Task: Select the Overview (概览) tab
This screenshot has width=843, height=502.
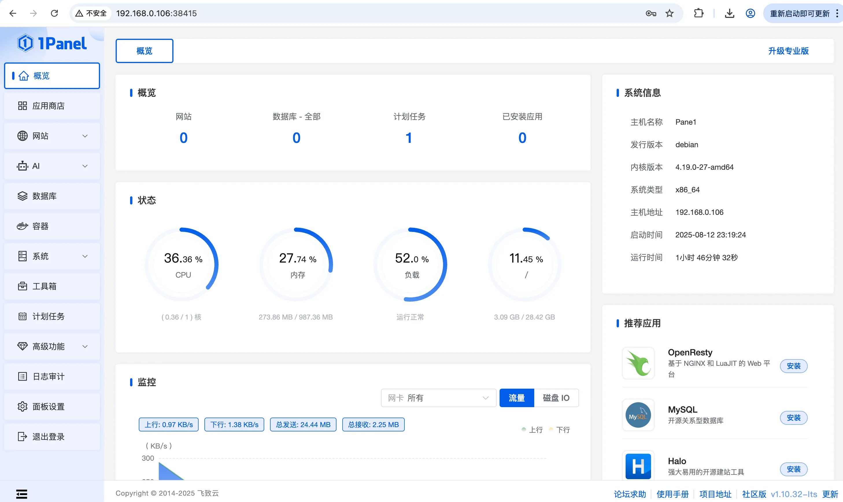Action: [144, 51]
